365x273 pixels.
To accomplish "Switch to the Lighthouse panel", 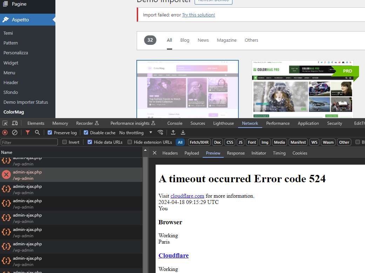I will (x=223, y=123).
